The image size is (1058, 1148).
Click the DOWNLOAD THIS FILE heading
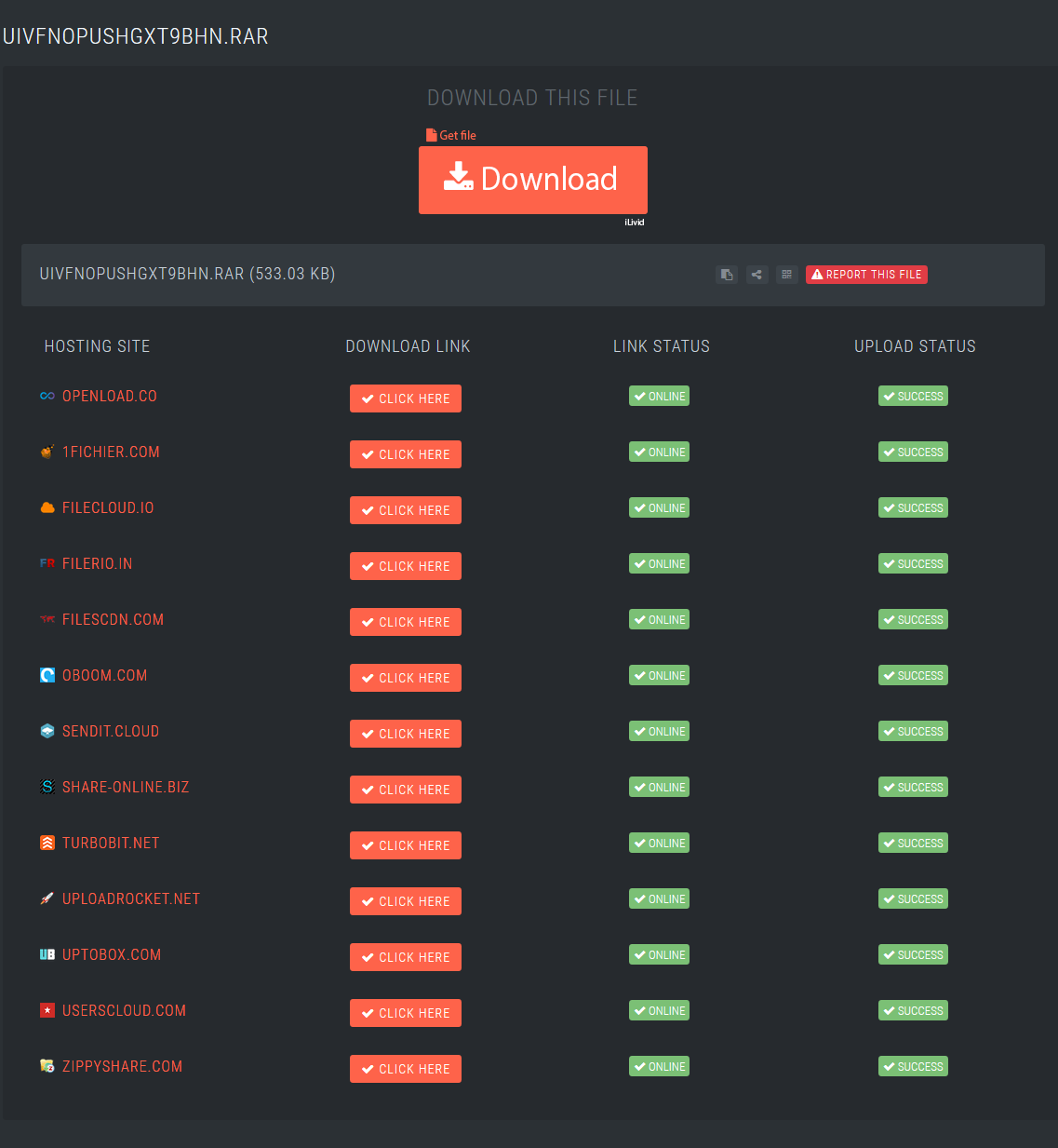click(x=532, y=98)
